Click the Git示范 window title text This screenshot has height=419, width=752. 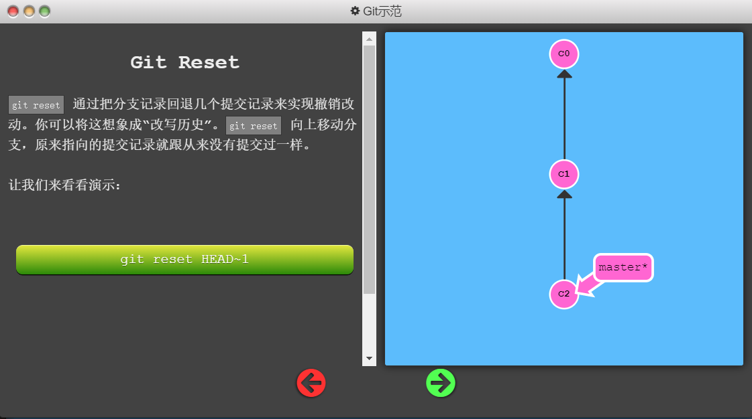pos(382,11)
